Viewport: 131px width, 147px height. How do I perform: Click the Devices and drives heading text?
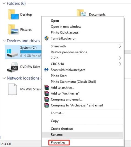pos(23,41)
